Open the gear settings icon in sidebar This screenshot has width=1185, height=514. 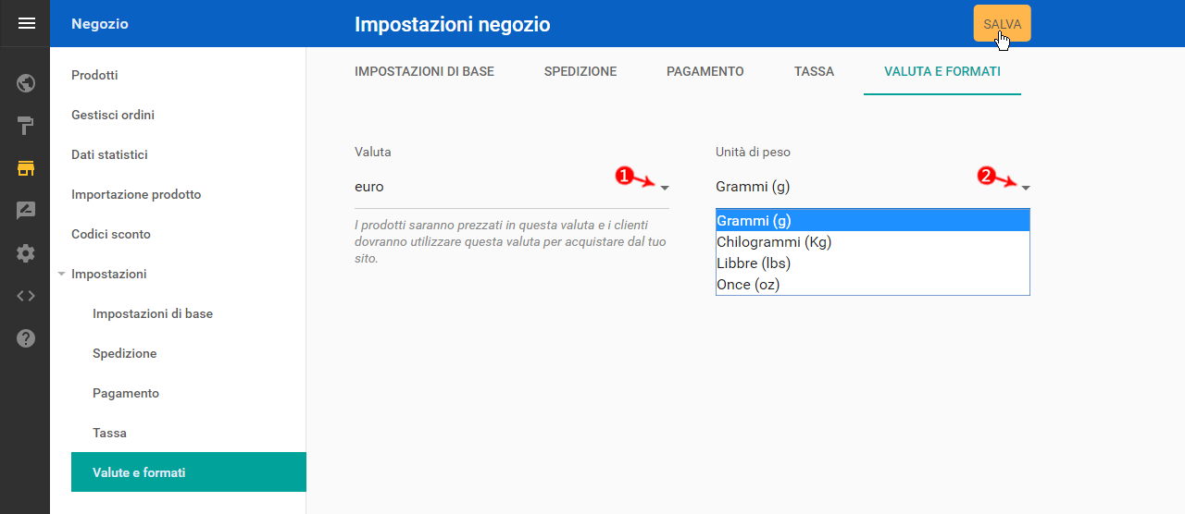(26, 253)
